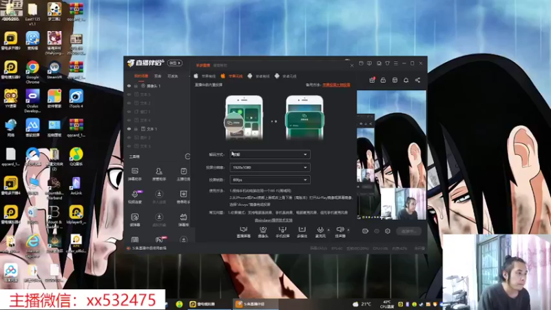Toggle lock on 文本 1 layer
Screen dimensions: 551x310
[136, 129]
